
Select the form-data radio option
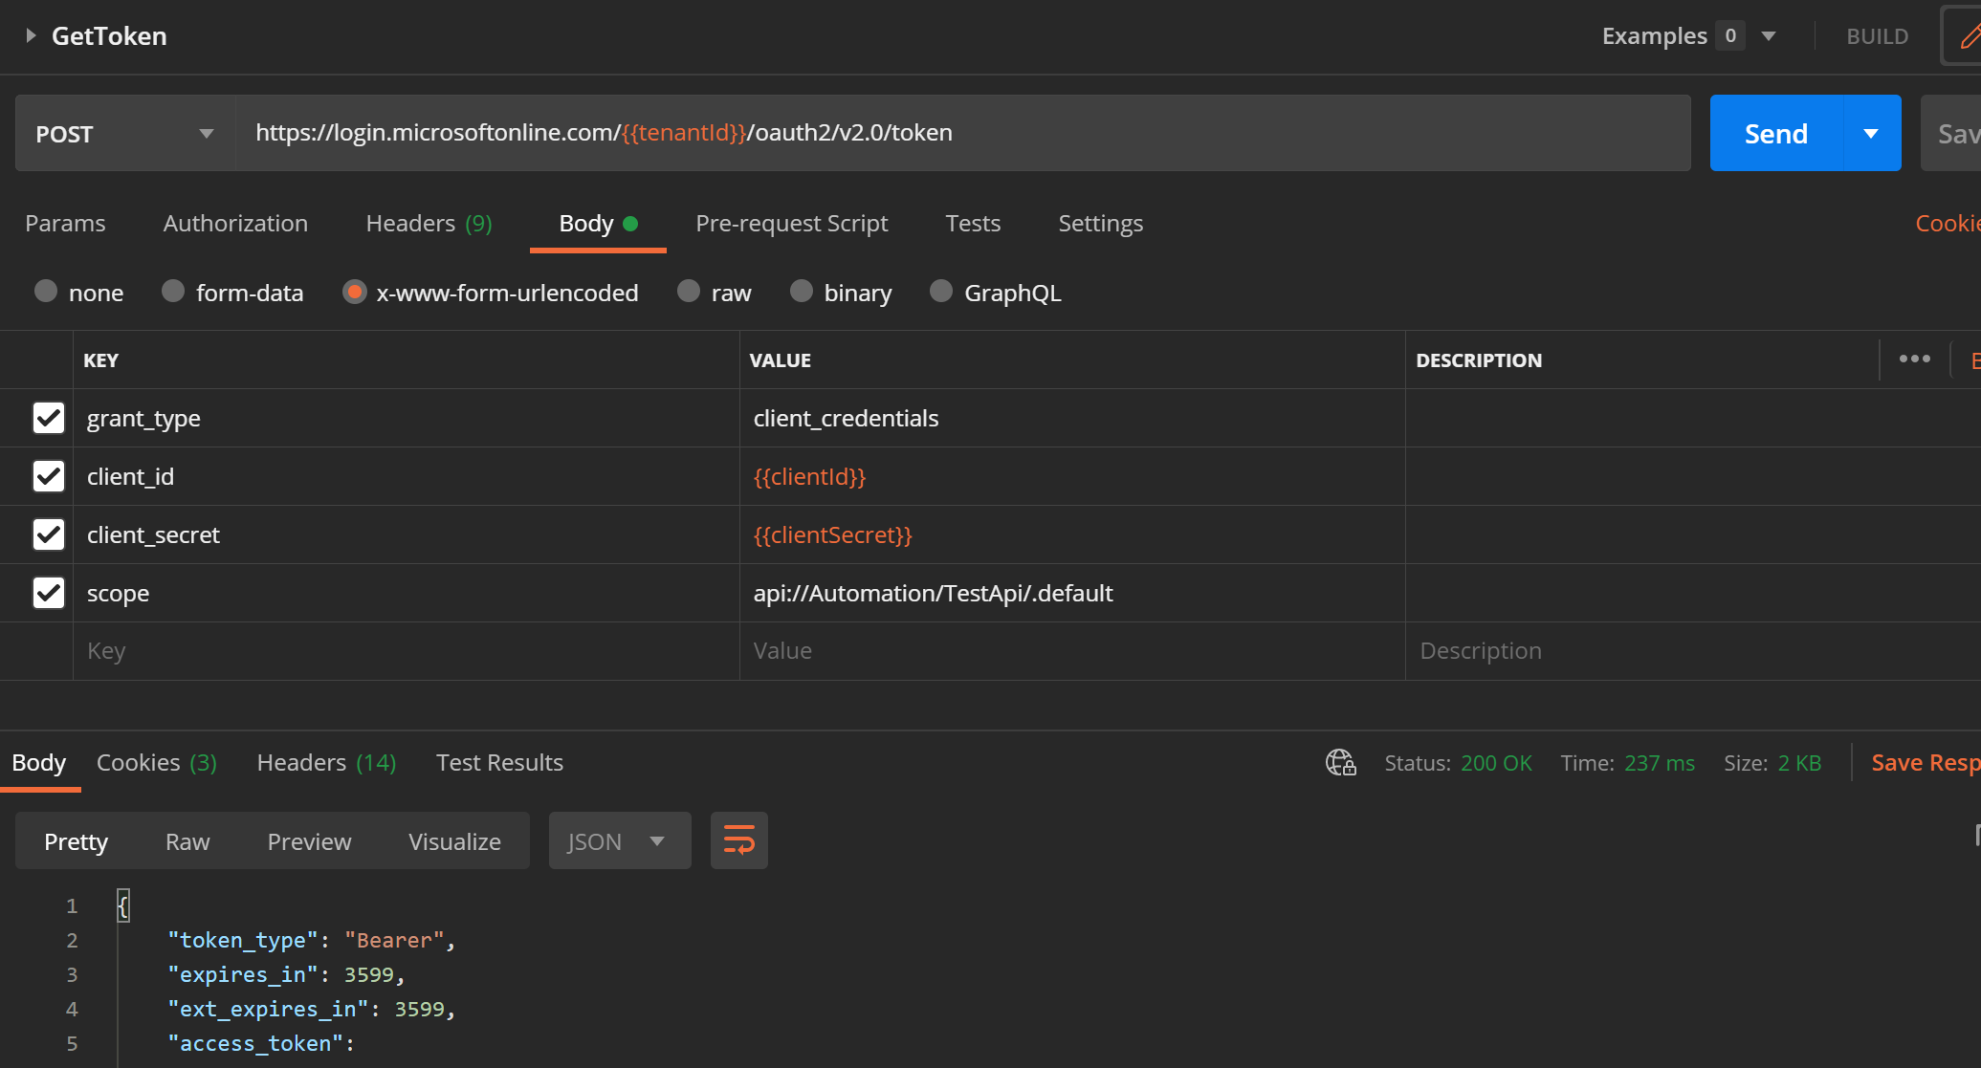tap(173, 292)
